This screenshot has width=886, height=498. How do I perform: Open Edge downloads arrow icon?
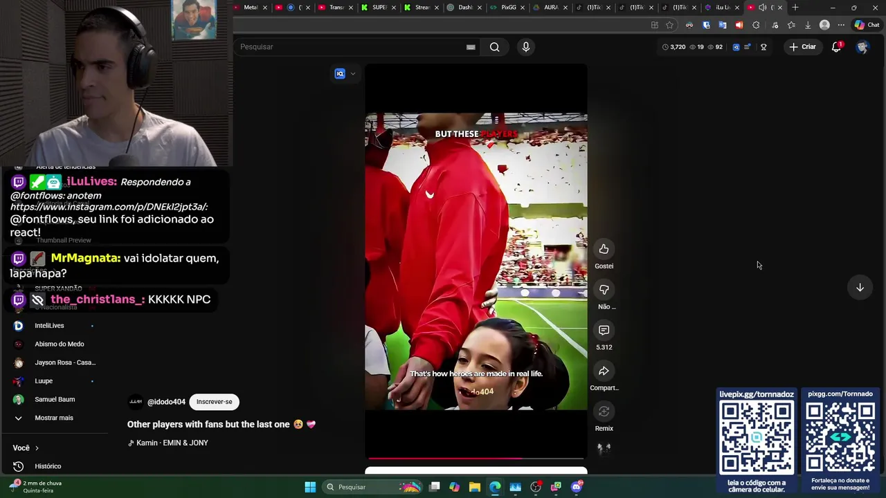[x=808, y=25]
